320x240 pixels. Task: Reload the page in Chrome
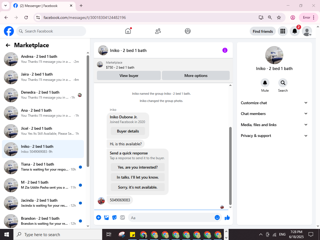coord(26,17)
